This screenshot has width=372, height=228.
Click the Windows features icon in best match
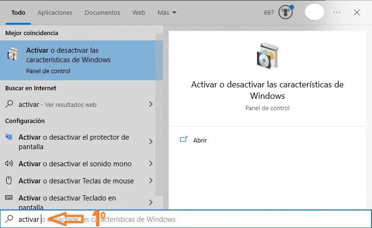click(x=12, y=54)
